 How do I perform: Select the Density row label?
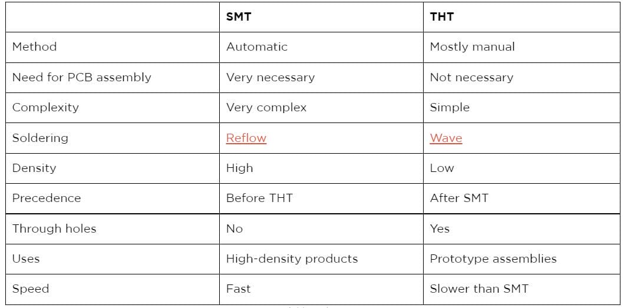tap(34, 168)
